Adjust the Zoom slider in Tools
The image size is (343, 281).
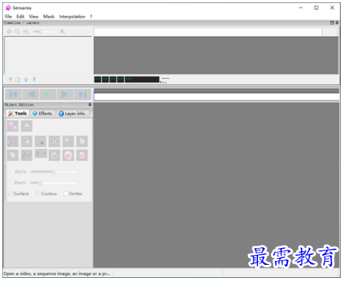pos(54,183)
